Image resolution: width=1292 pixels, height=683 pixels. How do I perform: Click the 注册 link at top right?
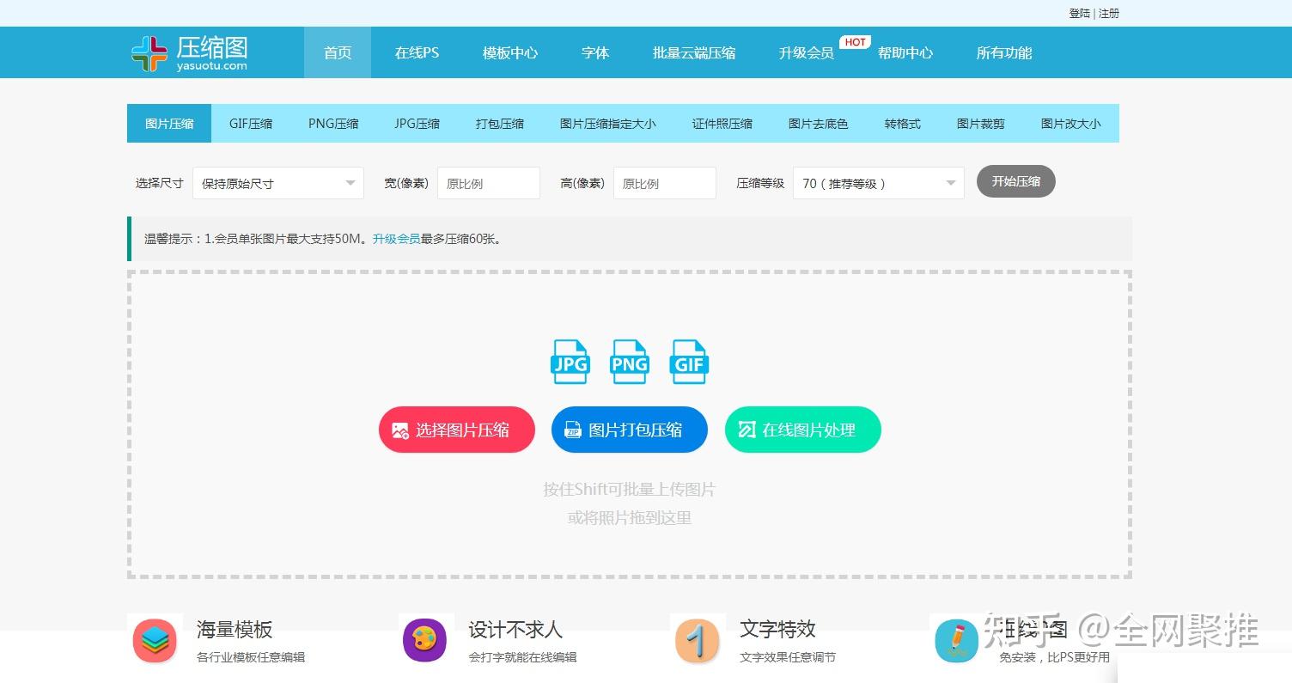click(1109, 13)
